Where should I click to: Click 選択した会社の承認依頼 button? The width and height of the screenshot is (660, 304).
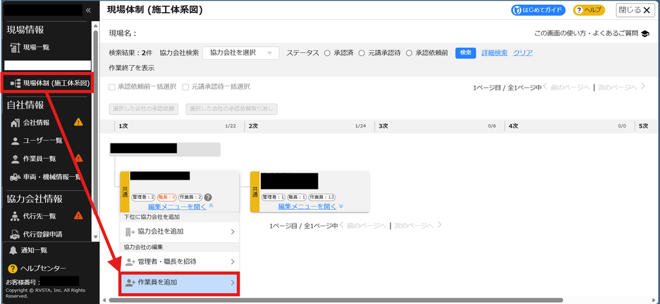pos(144,109)
